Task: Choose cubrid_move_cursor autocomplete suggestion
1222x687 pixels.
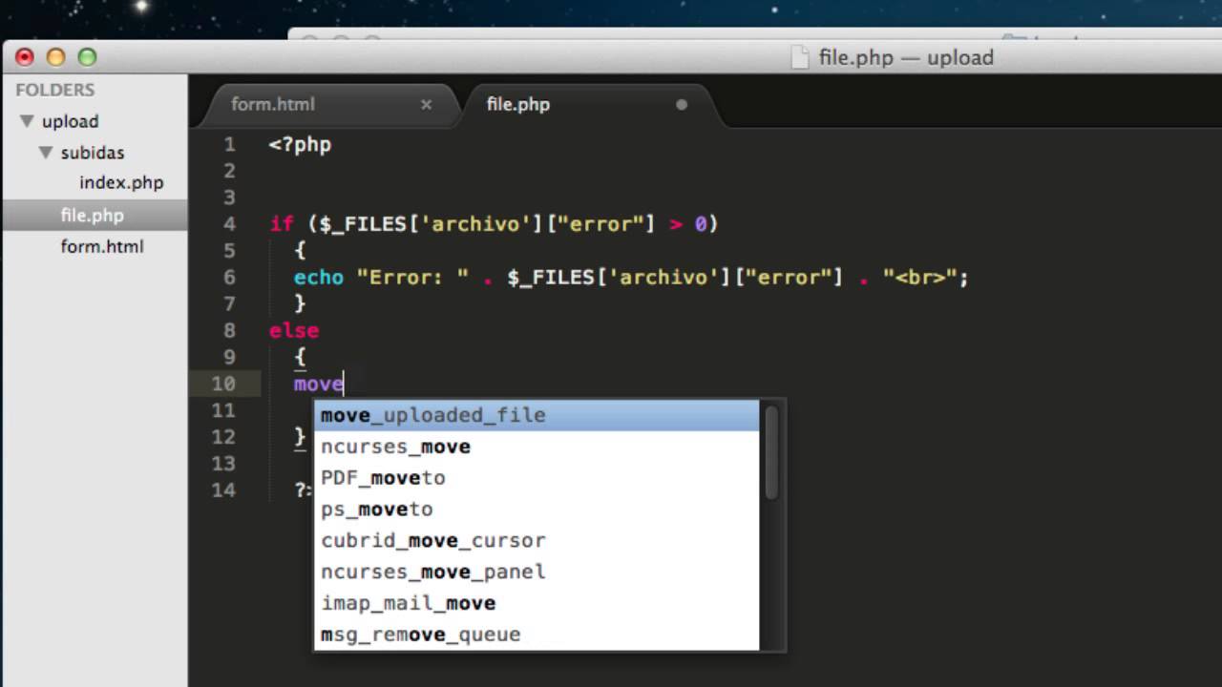Action: (x=537, y=540)
